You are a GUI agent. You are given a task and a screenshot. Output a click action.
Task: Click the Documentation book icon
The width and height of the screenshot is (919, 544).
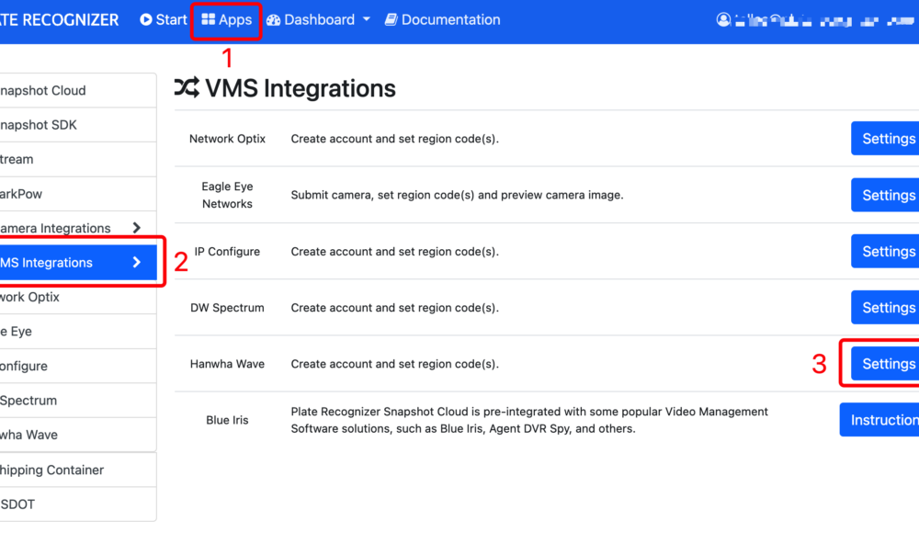click(x=391, y=19)
